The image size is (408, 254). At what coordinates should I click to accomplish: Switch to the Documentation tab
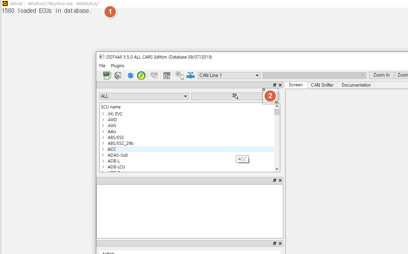click(356, 85)
